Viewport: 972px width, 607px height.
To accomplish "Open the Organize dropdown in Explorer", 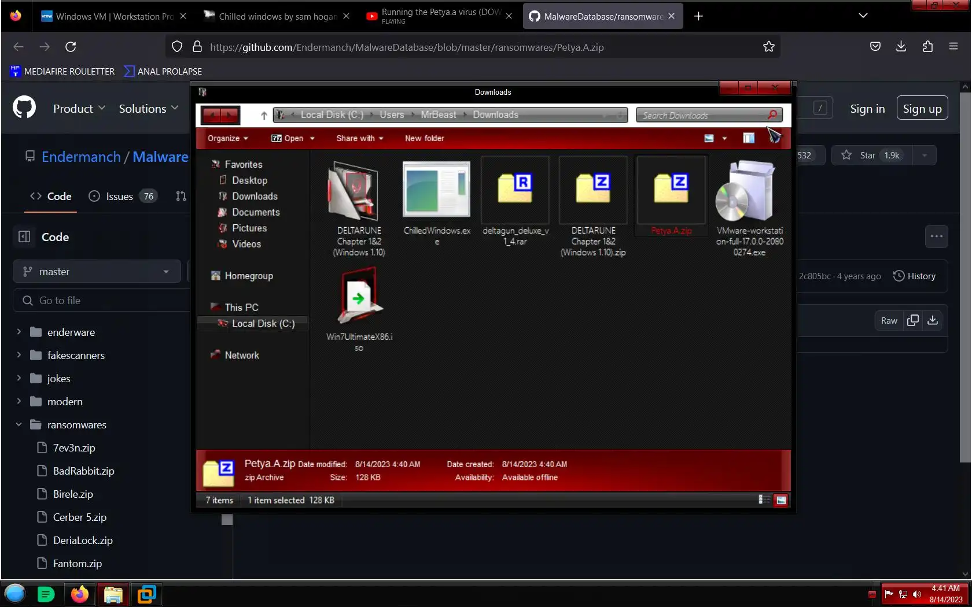I will [x=228, y=138].
